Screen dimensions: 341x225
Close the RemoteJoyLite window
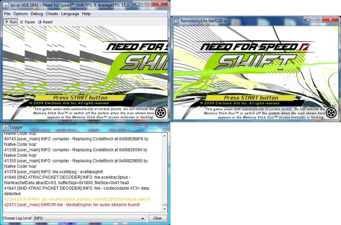pos(330,20)
